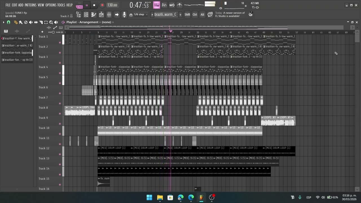The width and height of the screenshot is (361, 203).
Task: Toggle the Shift key button
Action: pos(187,15)
